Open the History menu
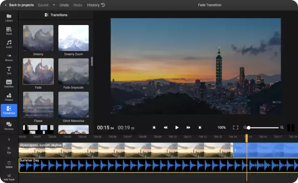 (x=96, y=5)
